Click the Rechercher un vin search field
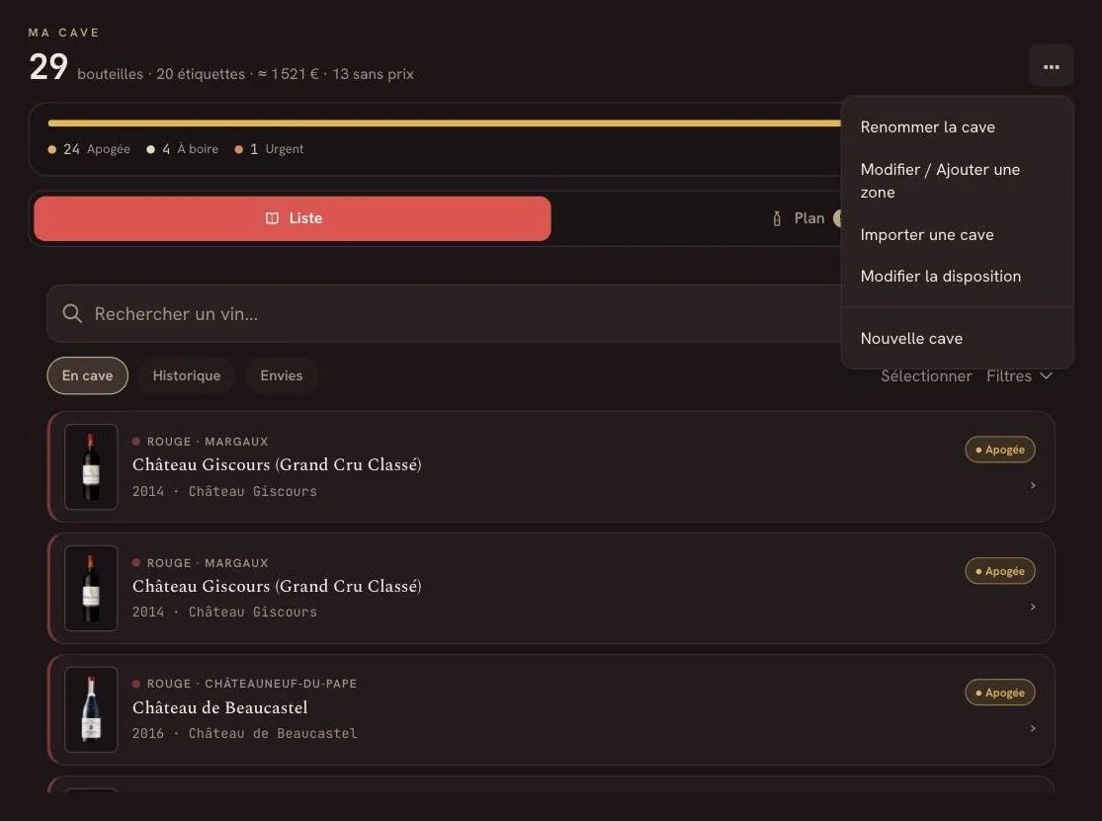The width and height of the screenshot is (1102, 821). [444, 313]
